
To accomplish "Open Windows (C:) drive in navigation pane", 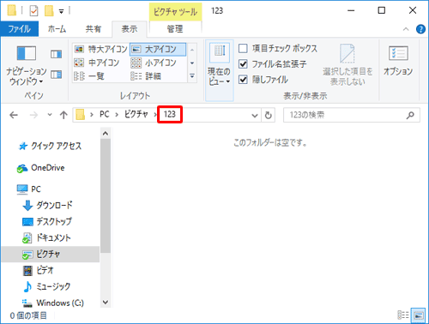I will click(x=53, y=303).
